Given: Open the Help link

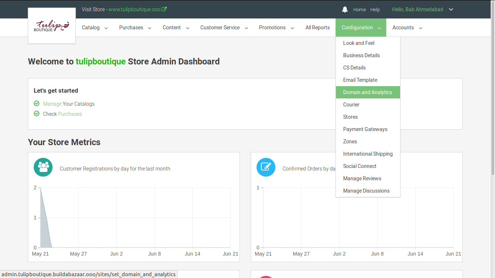Looking at the screenshot, I should tap(375, 10).
